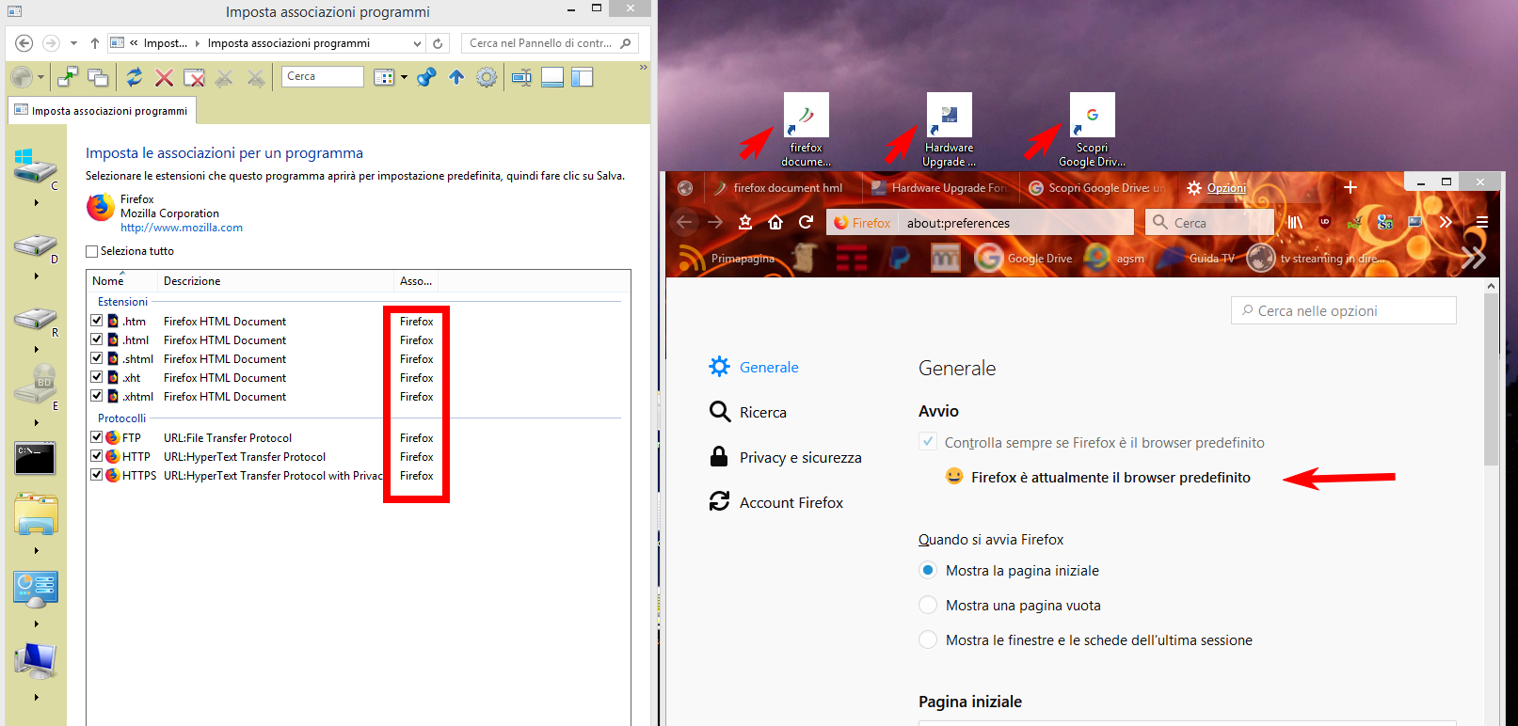1518x726 pixels.
Task: Expand the C drive sidebar arrow
Action: (x=37, y=202)
